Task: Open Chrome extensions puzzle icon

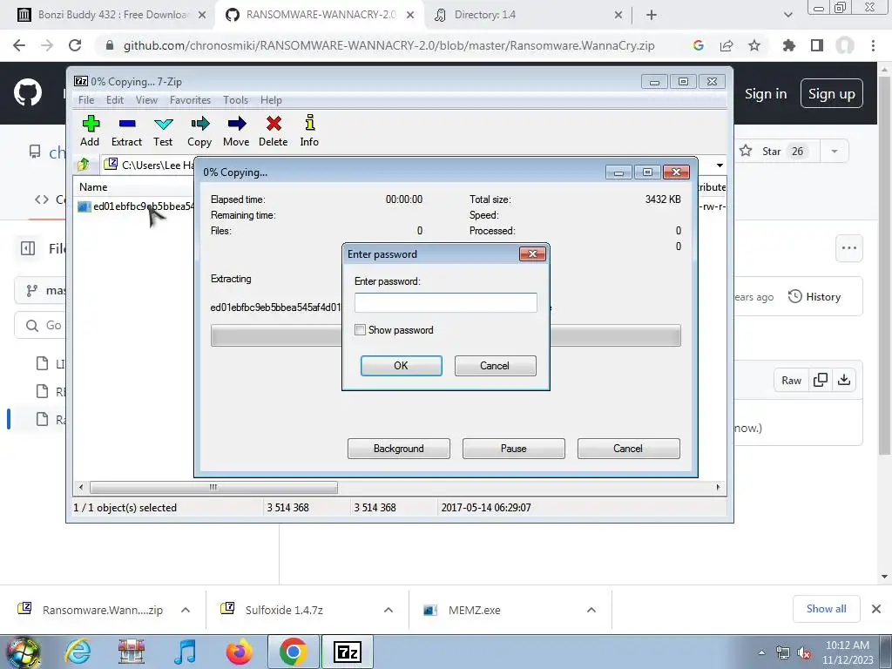Action: pos(789,45)
